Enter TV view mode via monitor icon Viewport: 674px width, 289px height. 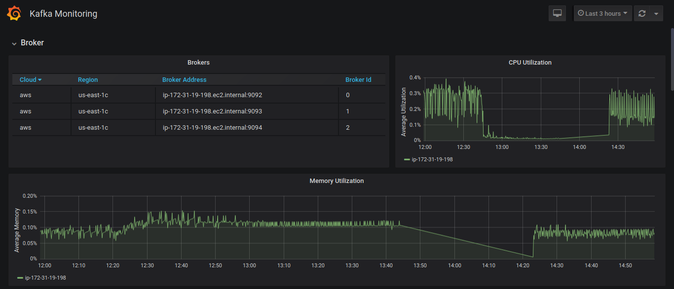[558, 13]
